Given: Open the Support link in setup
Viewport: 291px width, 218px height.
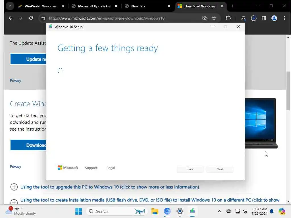Looking at the screenshot, I should pyautogui.click(x=91, y=168).
